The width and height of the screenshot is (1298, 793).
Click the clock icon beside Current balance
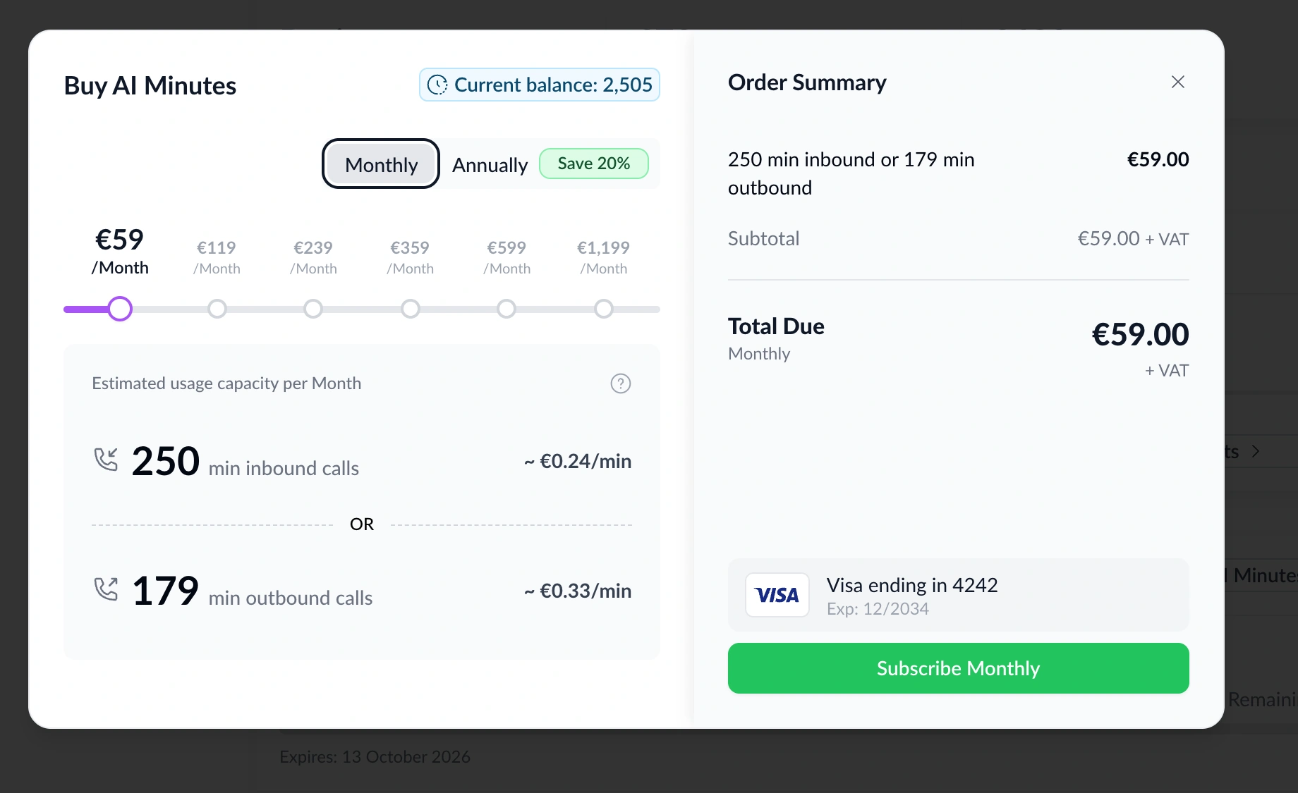437,85
